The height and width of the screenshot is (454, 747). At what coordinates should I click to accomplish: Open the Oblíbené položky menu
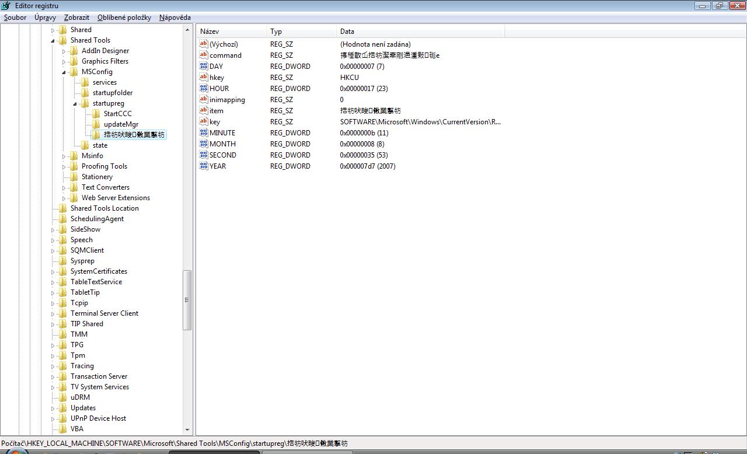click(x=124, y=18)
